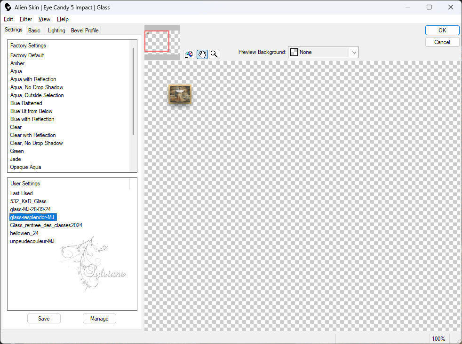Image resolution: width=462 pixels, height=344 pixels.
Task: Click the 100% zoom status value
Action: [438, 338]
